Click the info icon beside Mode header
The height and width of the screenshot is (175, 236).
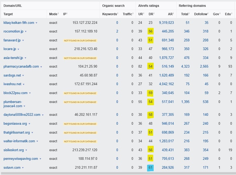click(58, 13)
